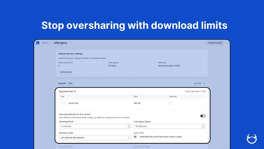Click the Remove column header
Screen dimensions: 264x149
click(x=173, y=96)
